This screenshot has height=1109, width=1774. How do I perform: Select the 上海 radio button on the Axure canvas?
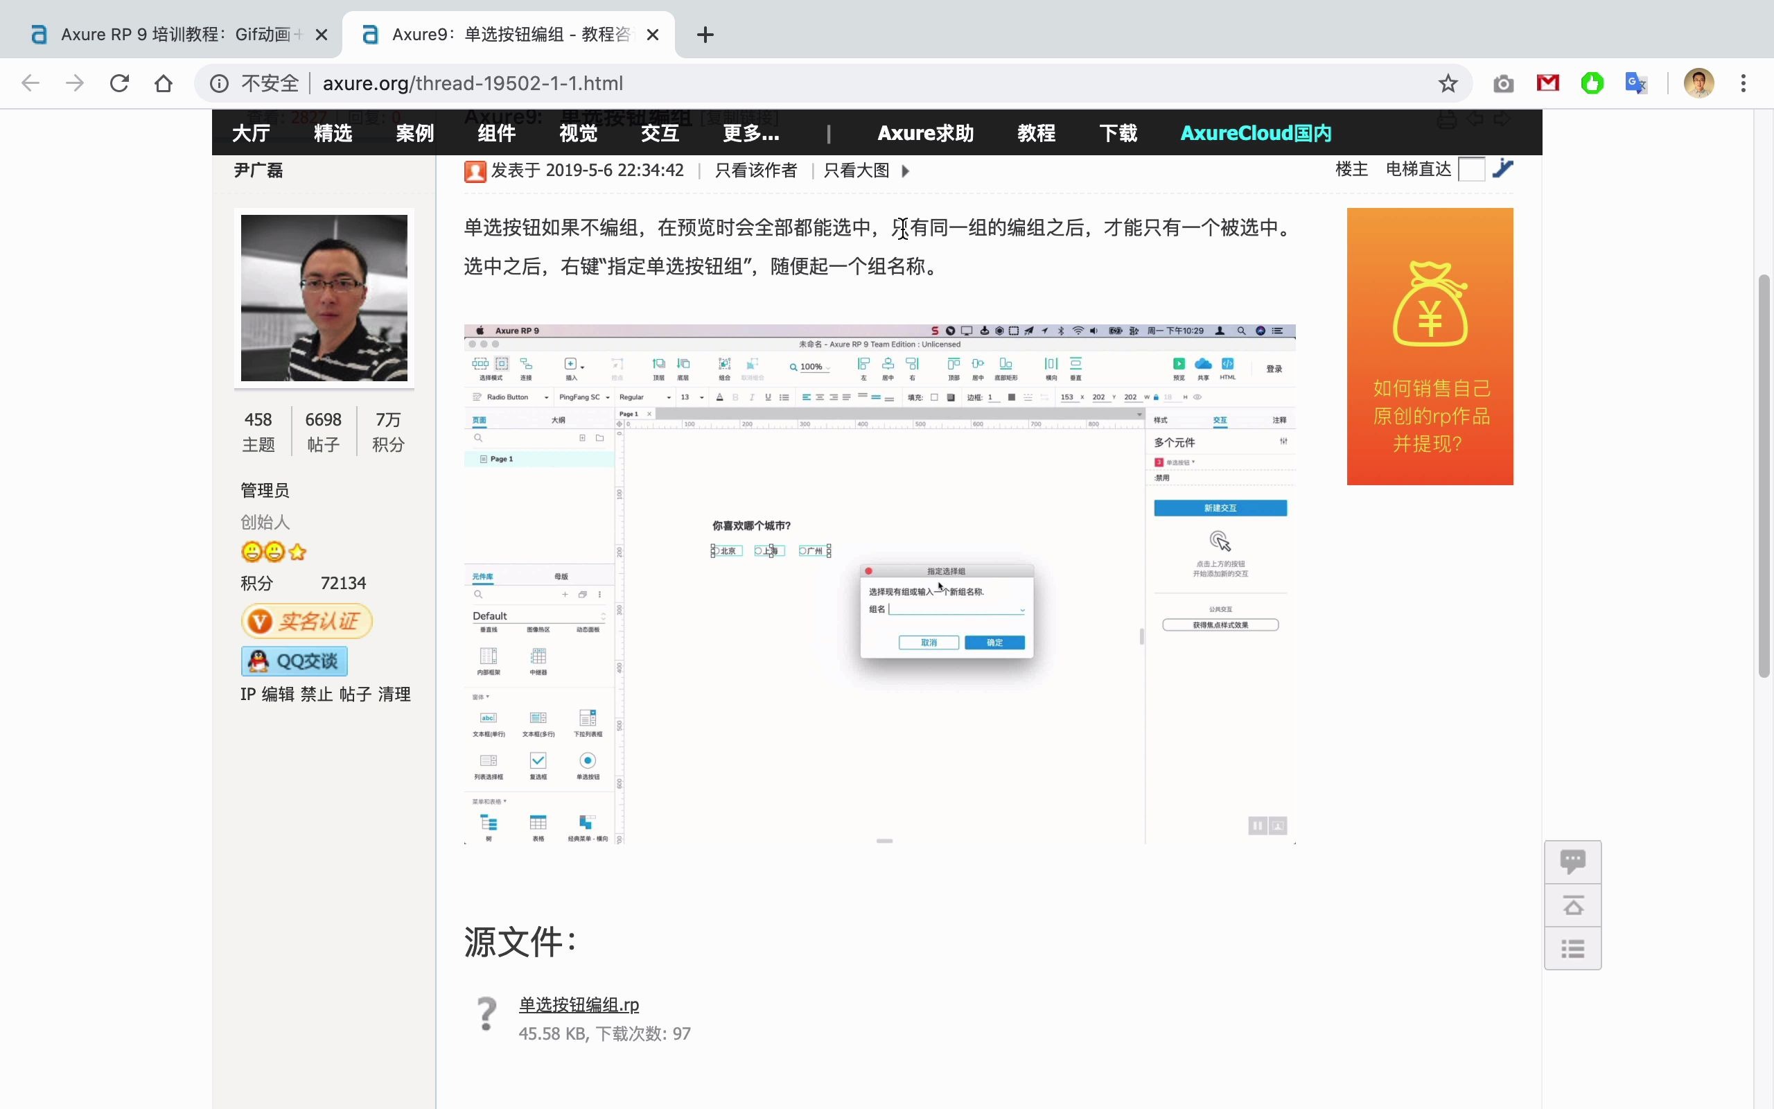769,551
